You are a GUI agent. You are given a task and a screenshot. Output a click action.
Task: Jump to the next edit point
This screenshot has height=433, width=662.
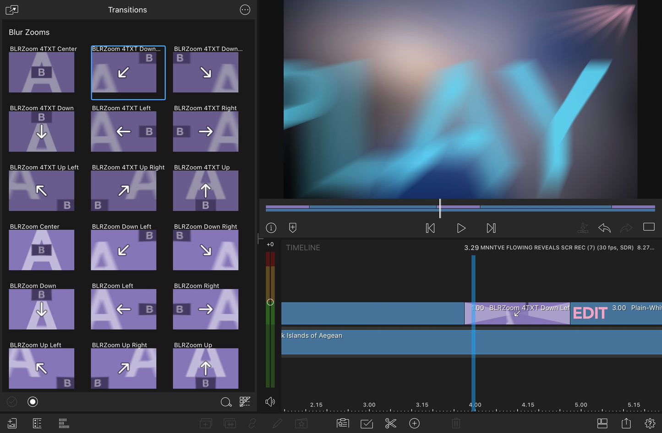(491, 228)
